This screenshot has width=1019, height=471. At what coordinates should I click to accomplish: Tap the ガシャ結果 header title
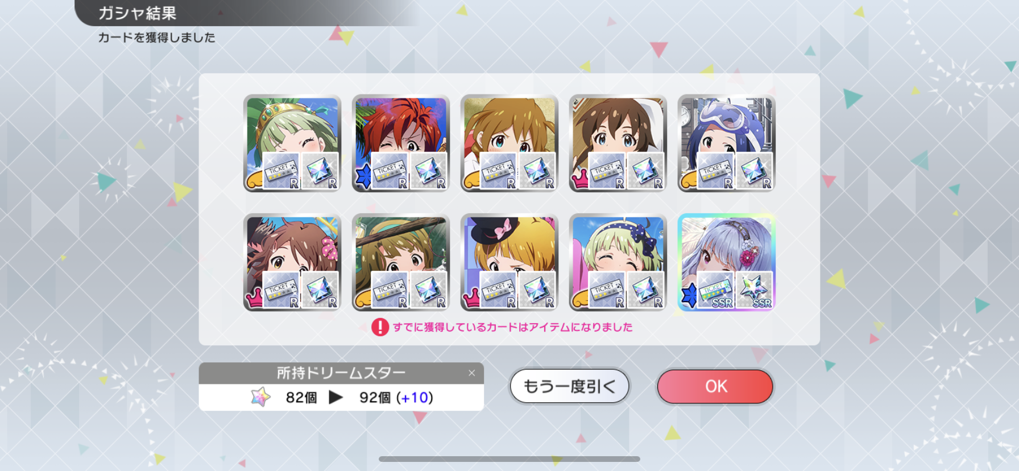pos(137,13)
